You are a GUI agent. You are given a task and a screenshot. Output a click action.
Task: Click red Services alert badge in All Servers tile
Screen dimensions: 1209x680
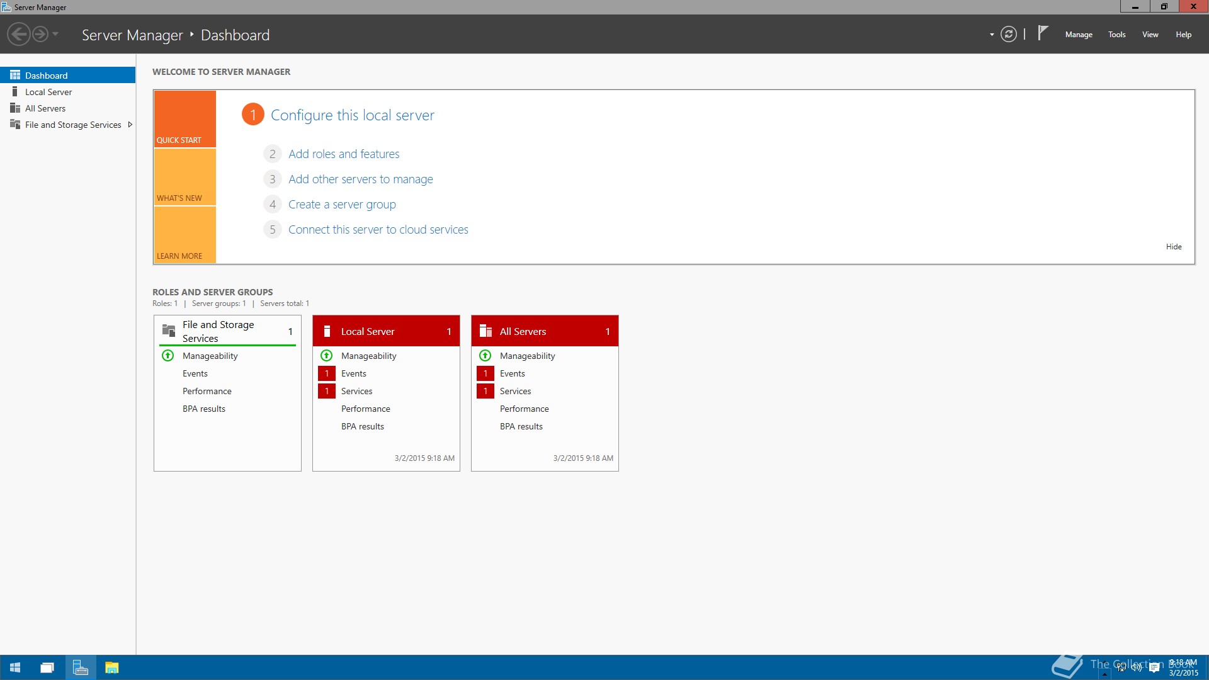click(485, 391)
